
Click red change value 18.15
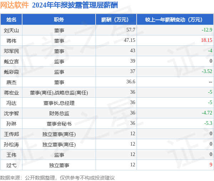[207, 40]
